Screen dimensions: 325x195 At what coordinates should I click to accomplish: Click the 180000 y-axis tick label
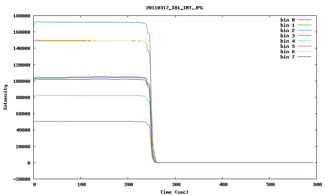coord(22,16)
